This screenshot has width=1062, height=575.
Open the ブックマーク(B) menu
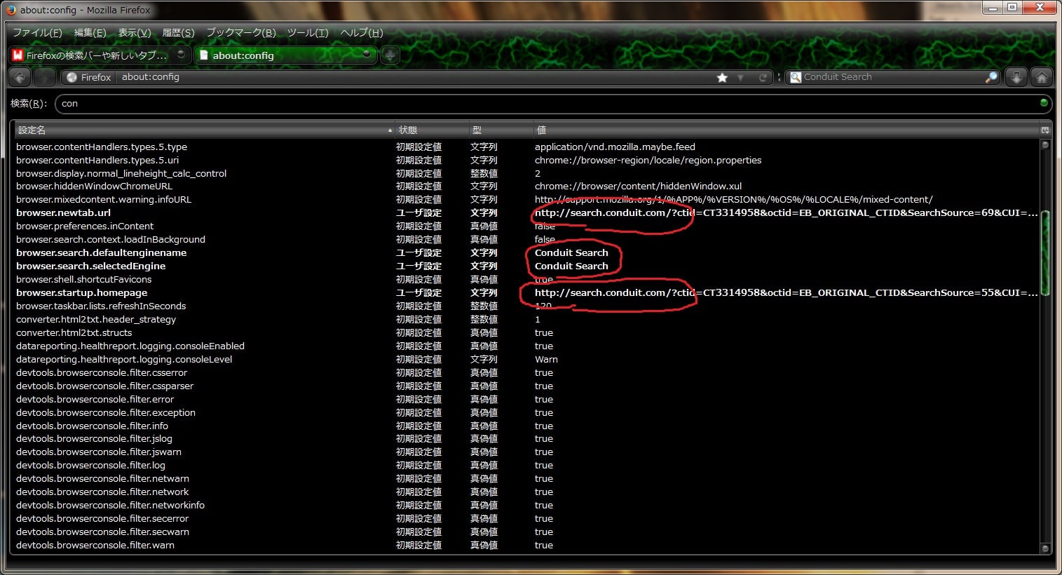click(240, 32)
